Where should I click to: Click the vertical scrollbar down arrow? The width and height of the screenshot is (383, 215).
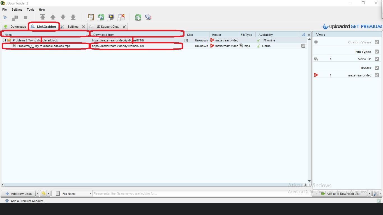pyautogui.click(x=309, y=181)
